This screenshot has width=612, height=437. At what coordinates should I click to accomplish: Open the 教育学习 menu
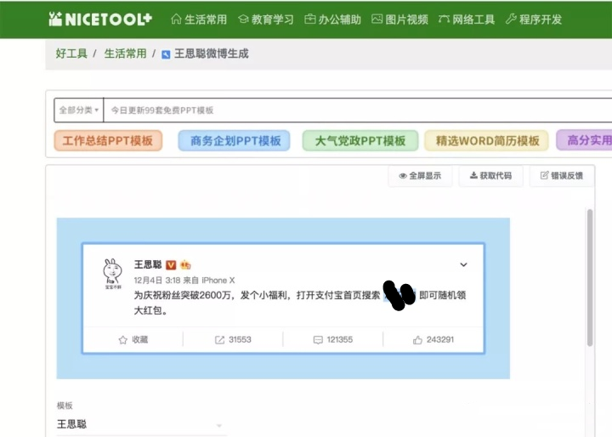(266, 20)
